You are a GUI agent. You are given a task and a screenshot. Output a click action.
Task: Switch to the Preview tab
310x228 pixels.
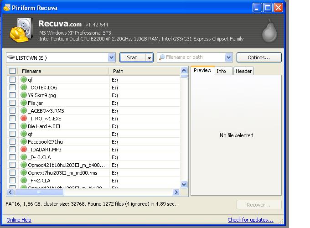203,70
